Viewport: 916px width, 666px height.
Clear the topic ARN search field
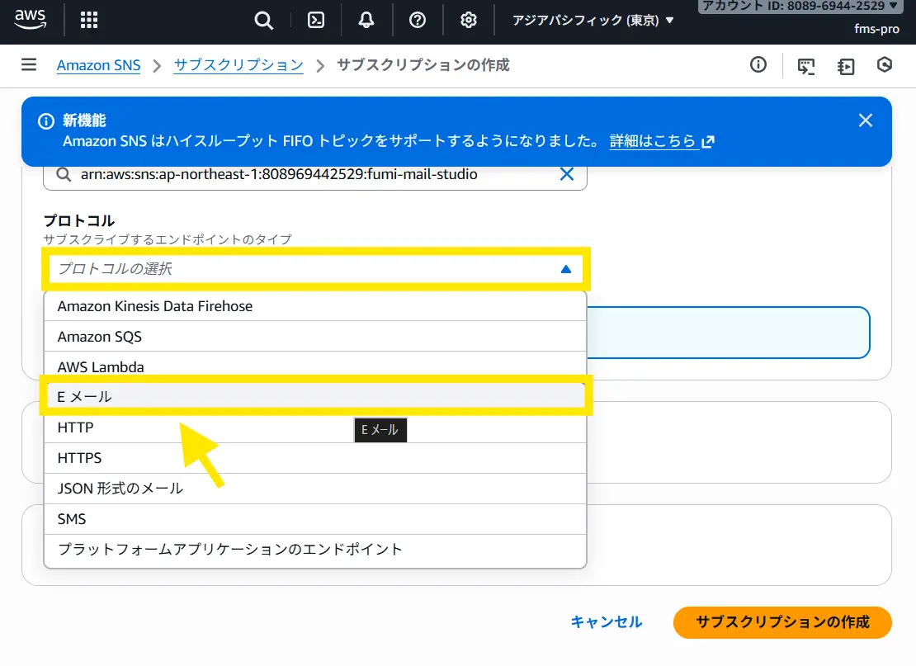(x=567, y=174)
